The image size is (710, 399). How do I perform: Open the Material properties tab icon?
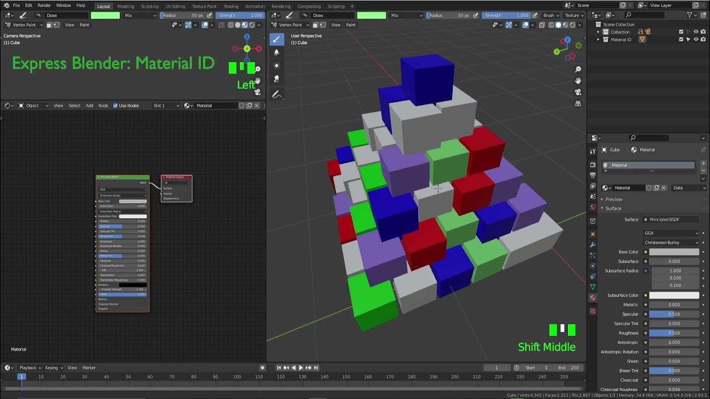(592, 298)
